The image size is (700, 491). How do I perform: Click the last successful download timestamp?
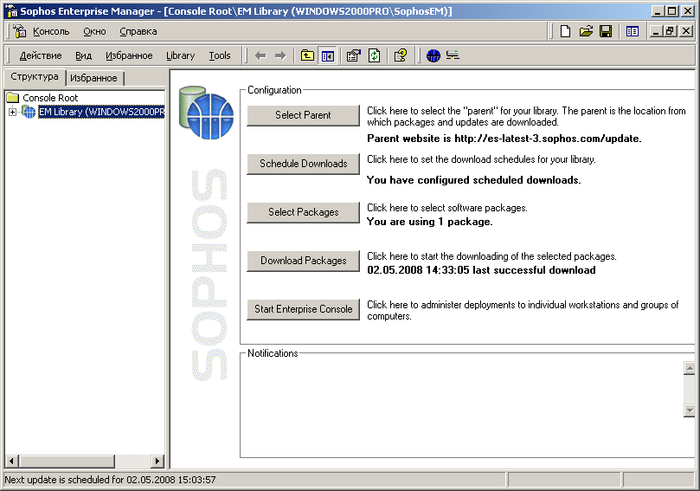tap(481, 270)
